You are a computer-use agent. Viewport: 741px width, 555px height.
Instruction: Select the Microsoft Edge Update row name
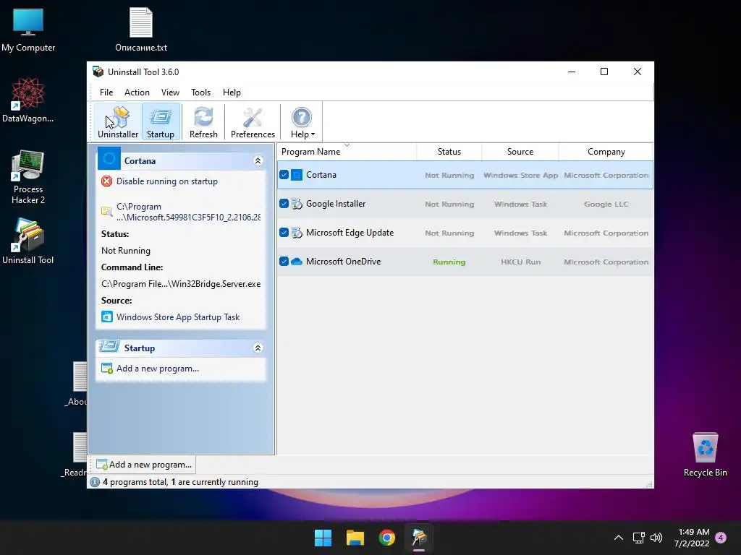pyautogui.click(x=350, y=233)
